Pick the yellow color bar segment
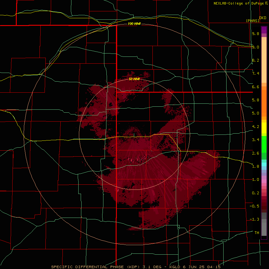This screenshot has width=269, height=269. coord(264,128)
